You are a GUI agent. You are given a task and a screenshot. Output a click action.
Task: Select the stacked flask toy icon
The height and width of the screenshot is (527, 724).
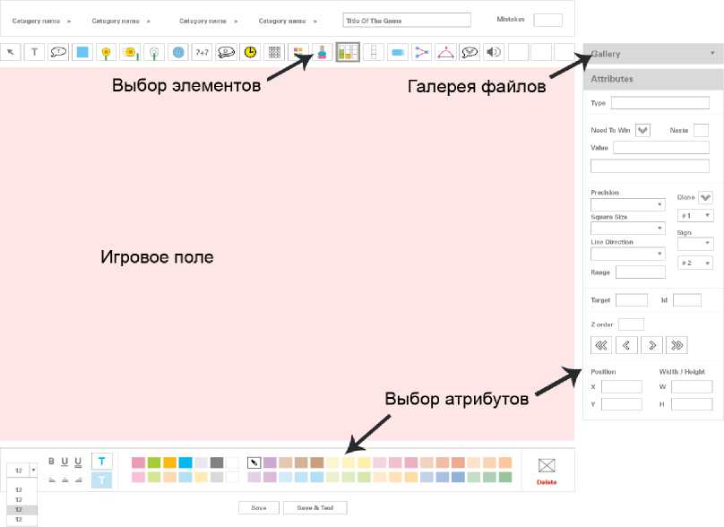coord(323,52)
